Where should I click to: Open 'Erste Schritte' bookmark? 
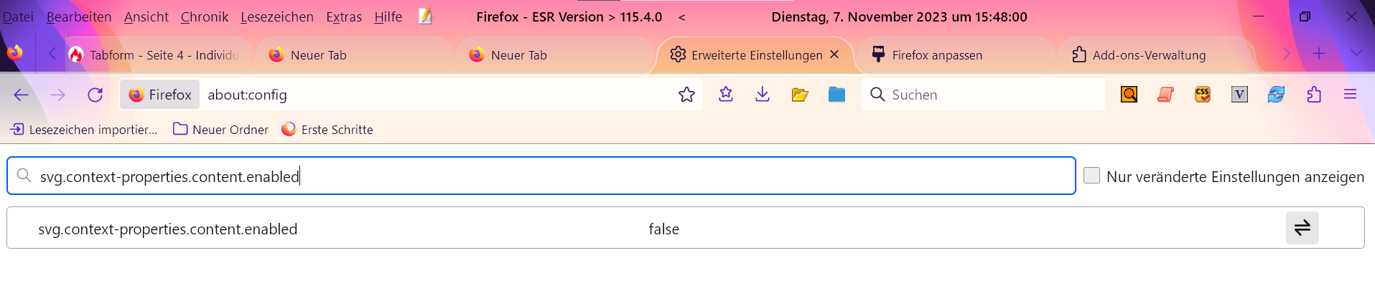tap(327, 130)
